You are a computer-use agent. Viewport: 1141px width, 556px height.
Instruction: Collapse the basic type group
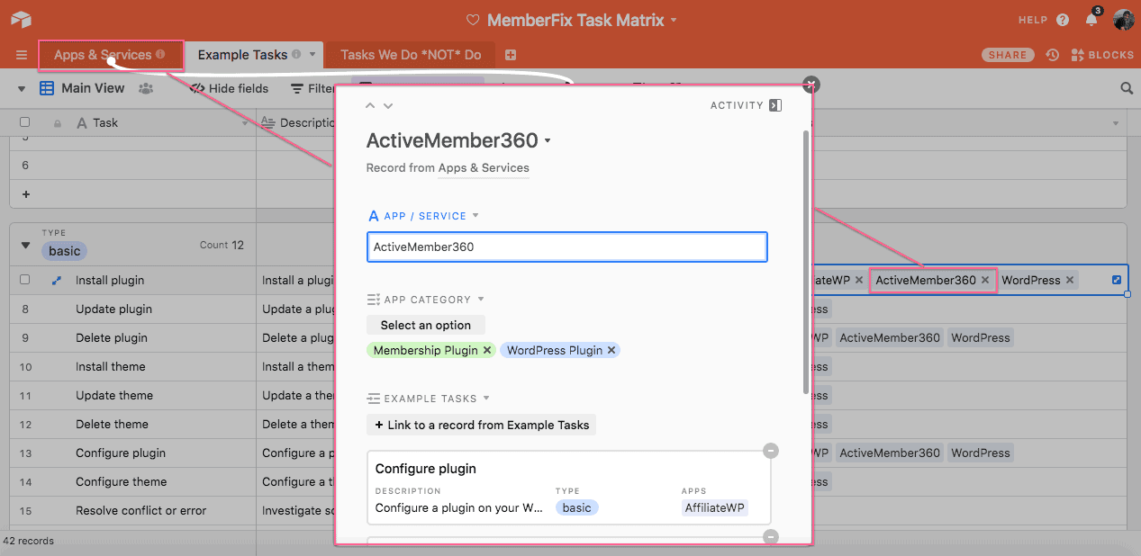tap(25, 246)
